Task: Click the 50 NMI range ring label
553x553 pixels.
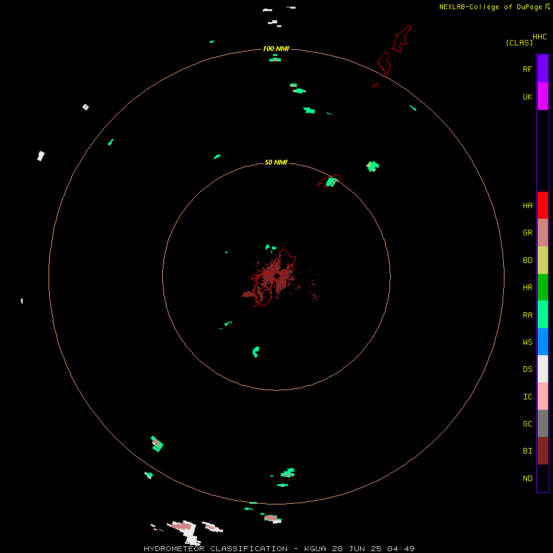Action: tap(276, 162)
